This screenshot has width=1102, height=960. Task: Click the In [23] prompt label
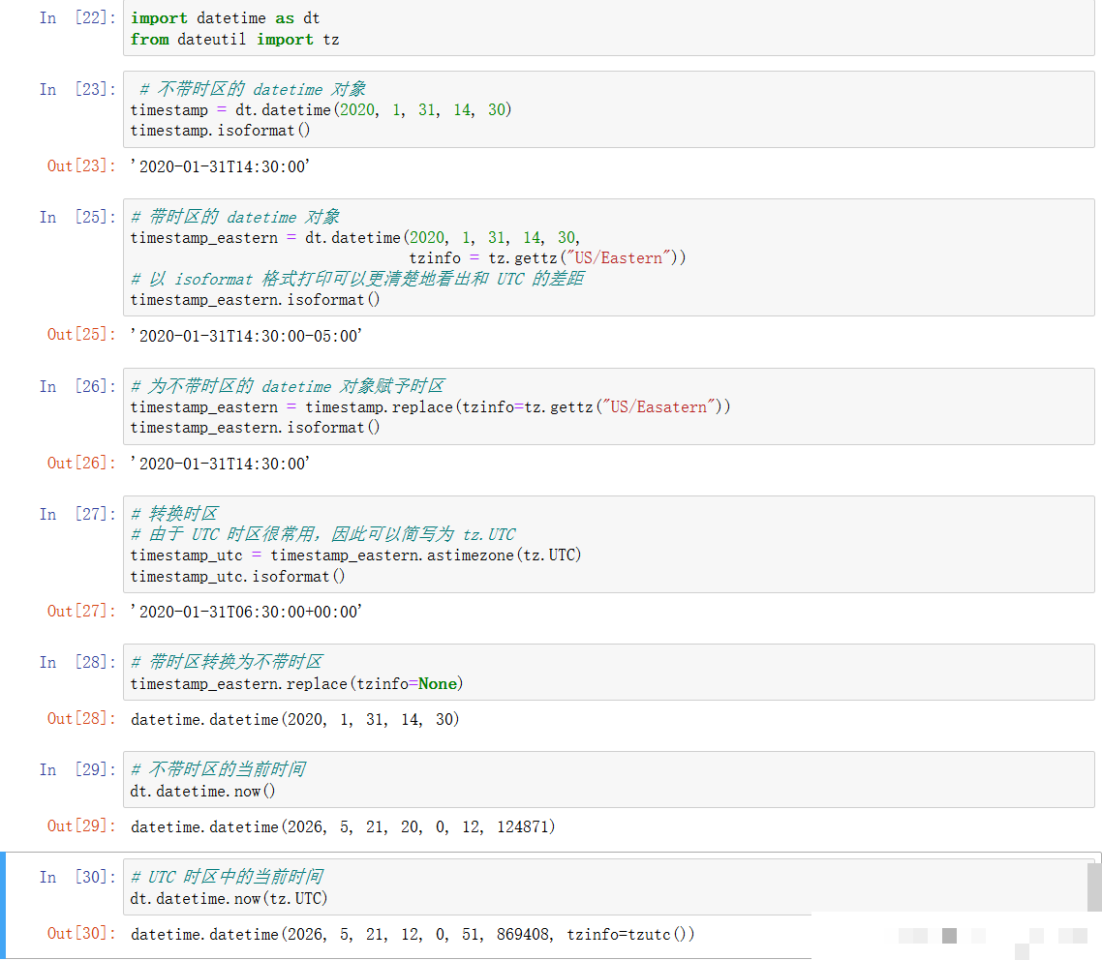[77, 90]
